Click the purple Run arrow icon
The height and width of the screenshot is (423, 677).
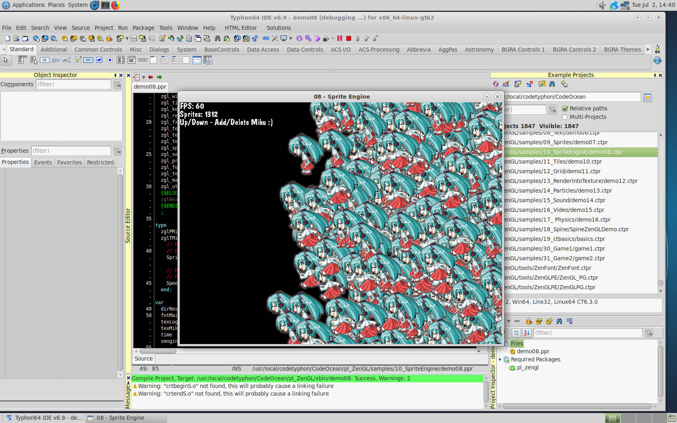tap(318, 38)
